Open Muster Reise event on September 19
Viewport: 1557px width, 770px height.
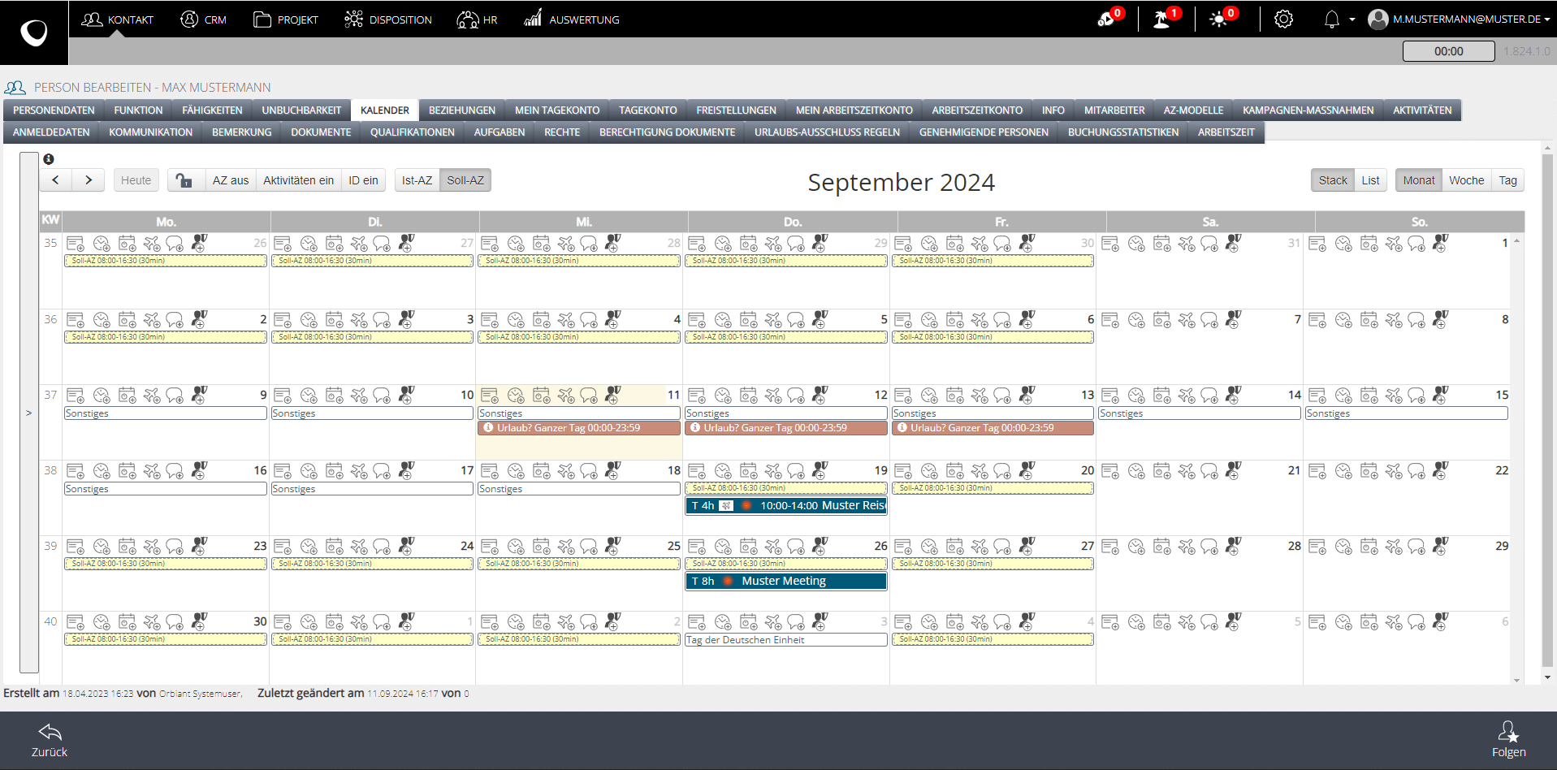(786, 505)
